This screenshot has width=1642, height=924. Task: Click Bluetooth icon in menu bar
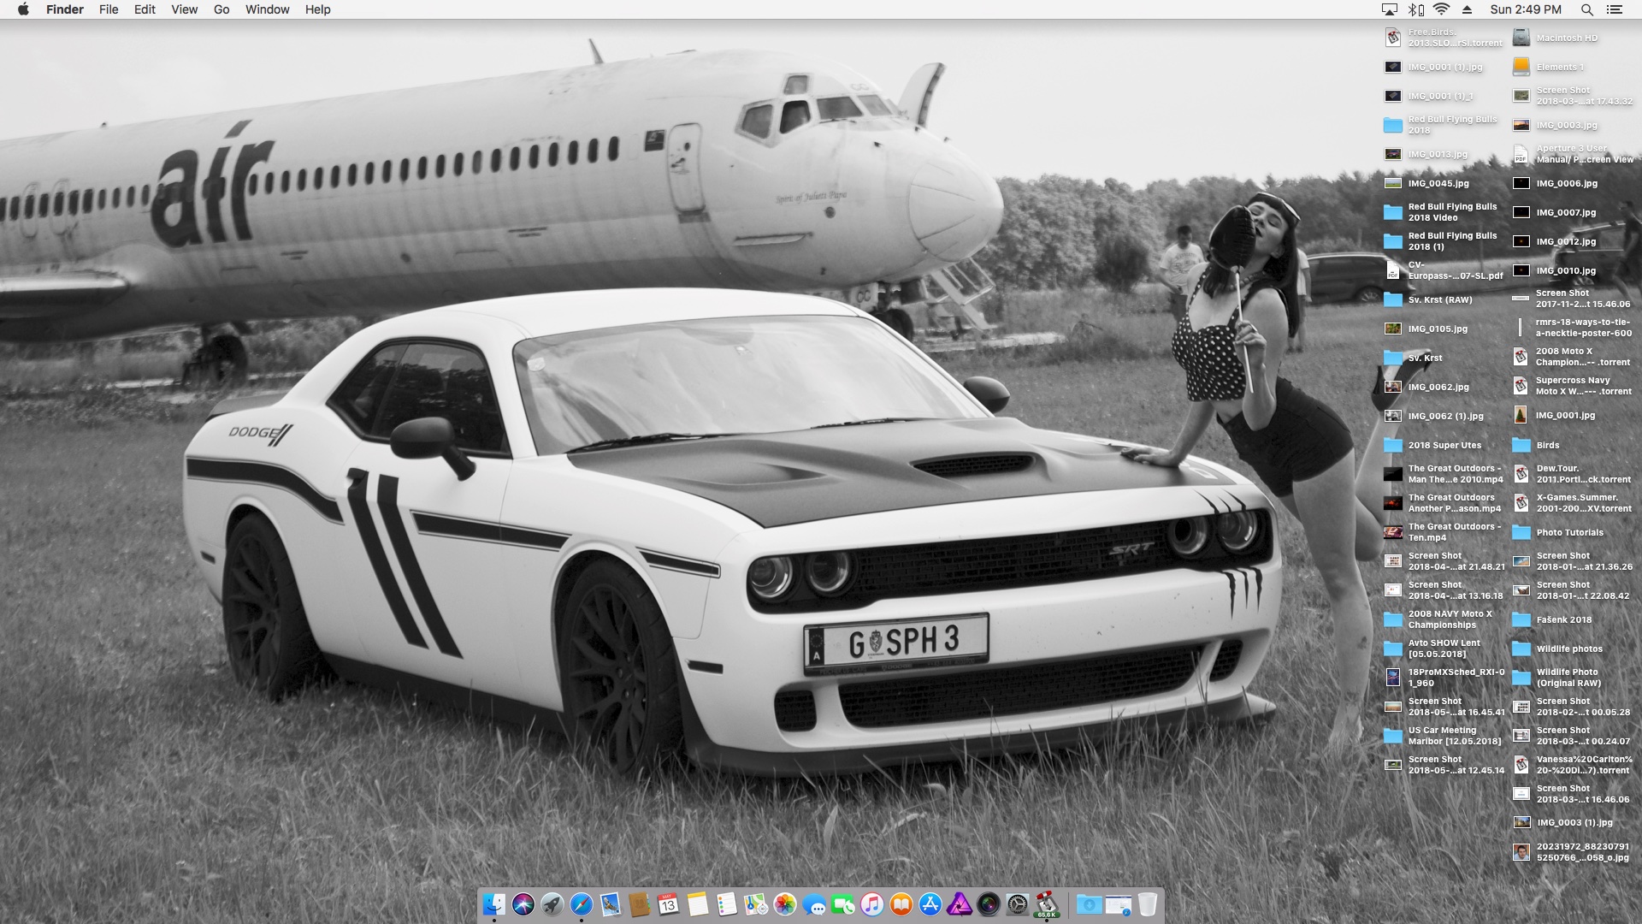click(x=1415, y=9)
